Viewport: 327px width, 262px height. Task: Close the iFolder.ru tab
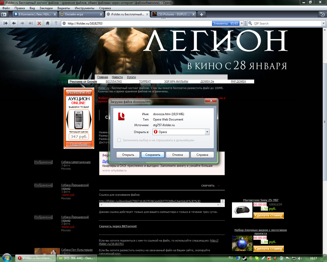coord(147,14)
